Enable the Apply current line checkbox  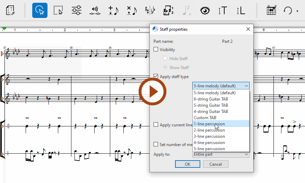click(x=156, y=124)
